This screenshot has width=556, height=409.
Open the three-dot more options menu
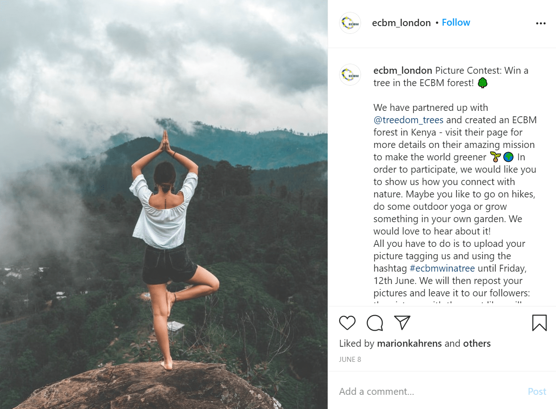point(540,23)
